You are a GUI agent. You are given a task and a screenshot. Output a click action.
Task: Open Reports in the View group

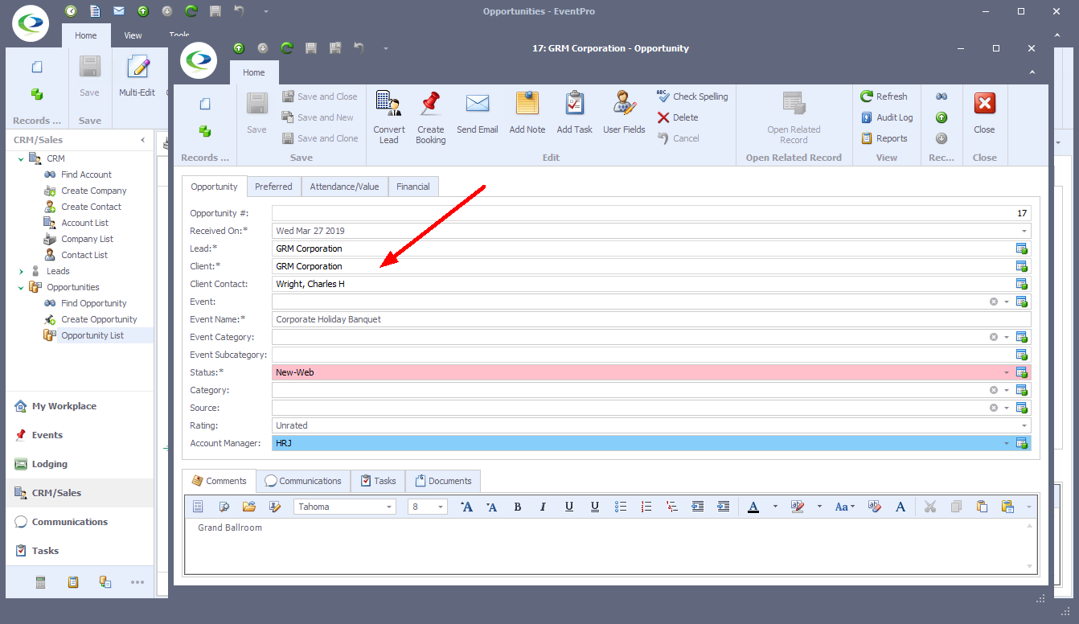click(884, 138)
